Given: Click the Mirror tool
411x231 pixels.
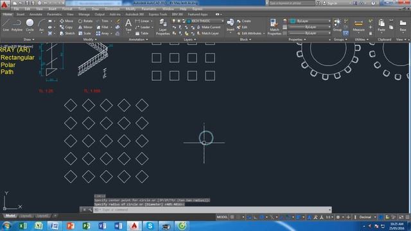Looking at the screenshot, I should click(x=85, y=27).
